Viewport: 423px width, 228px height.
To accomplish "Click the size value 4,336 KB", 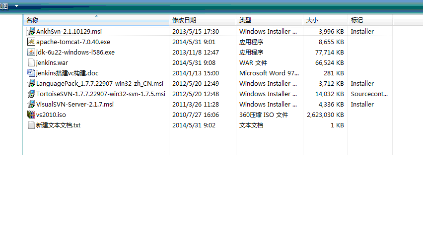I will click(331, 105).
